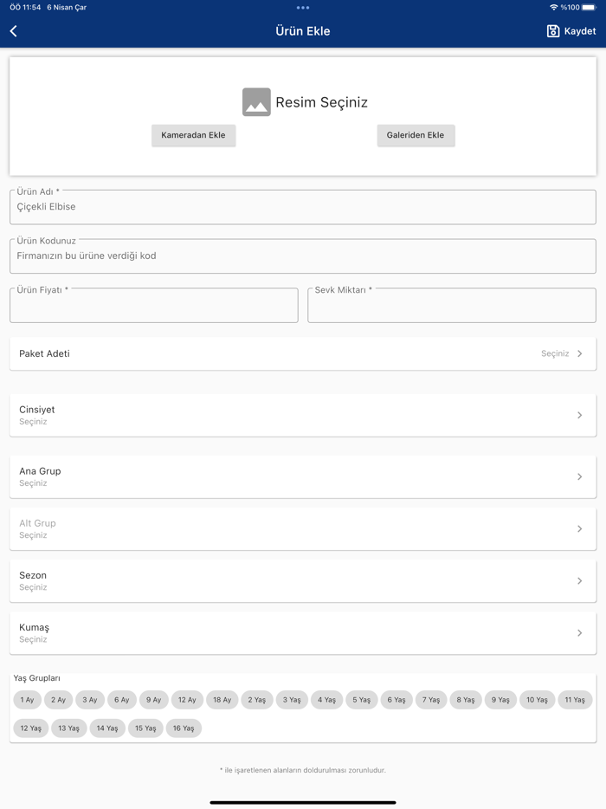Image resolution: width=606 pixels, height=809 pixels.
Task: Enable the 5 Yaş age chip
Action: 362,700
